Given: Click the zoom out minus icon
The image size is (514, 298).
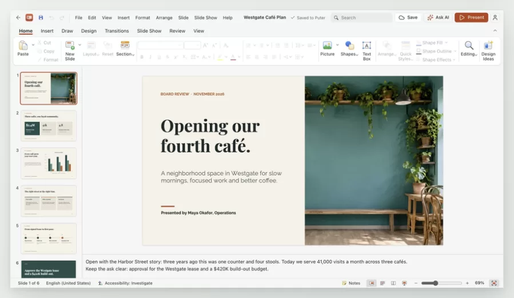Looking at the screenshot, I should (x=416, y=283).
